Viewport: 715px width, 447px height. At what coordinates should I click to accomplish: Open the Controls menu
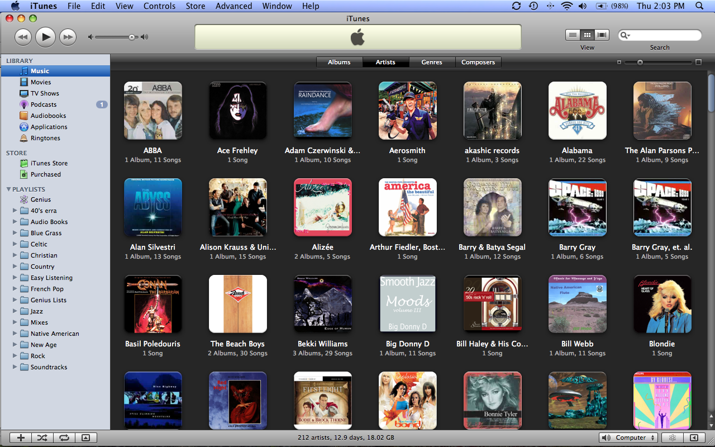click(160, 6)
